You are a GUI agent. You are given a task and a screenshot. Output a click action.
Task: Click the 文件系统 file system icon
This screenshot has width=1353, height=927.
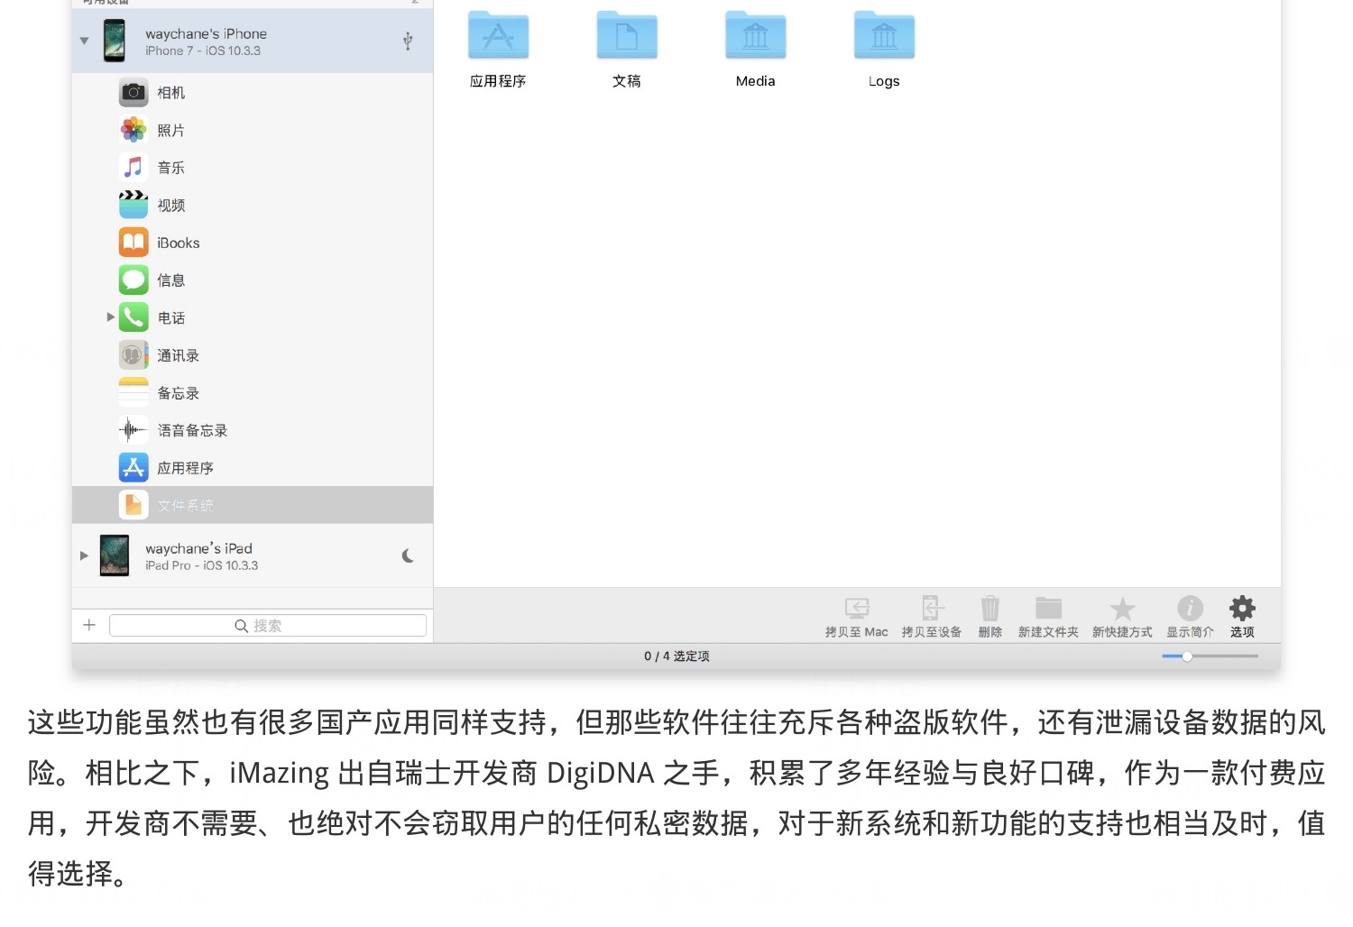(x=133, y=505)
